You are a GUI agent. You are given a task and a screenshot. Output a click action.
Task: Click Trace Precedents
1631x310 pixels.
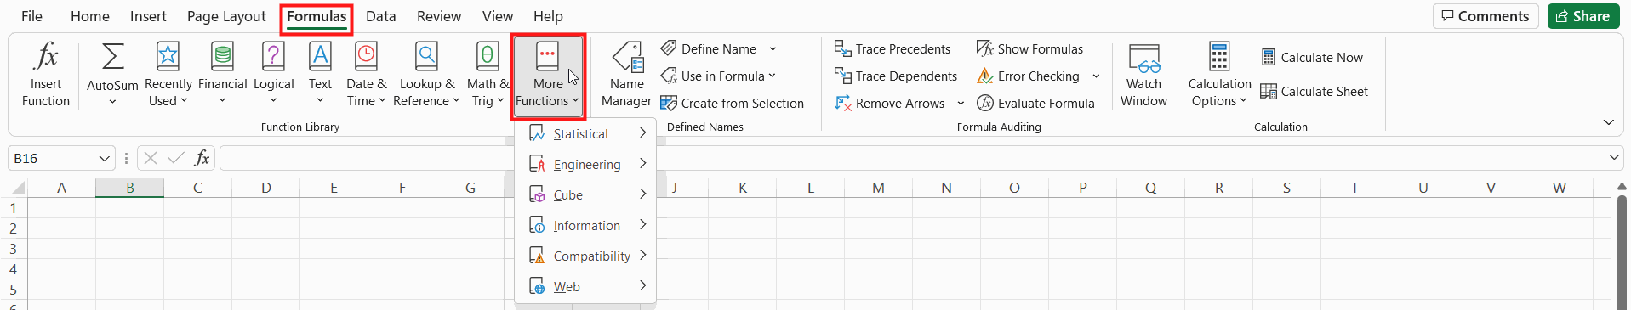(892, 49)
